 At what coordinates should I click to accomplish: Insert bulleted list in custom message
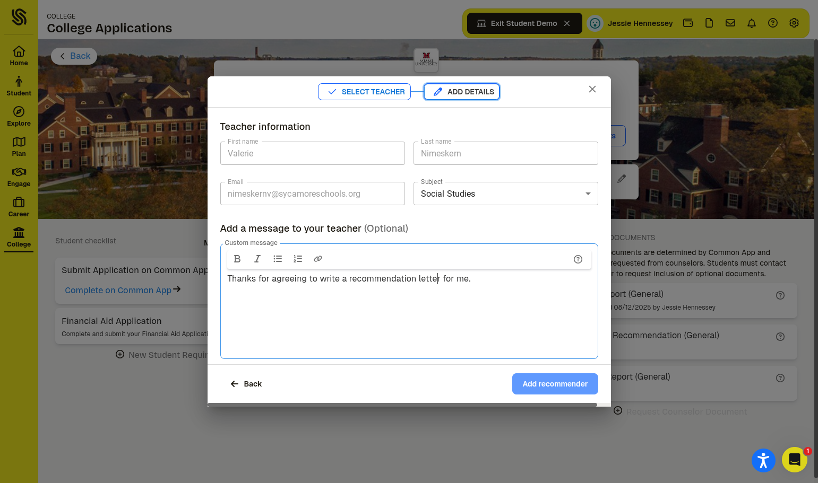278,259
